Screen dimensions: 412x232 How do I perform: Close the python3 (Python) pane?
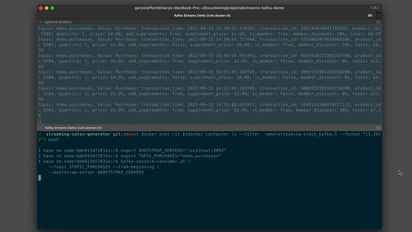[41, 23]
